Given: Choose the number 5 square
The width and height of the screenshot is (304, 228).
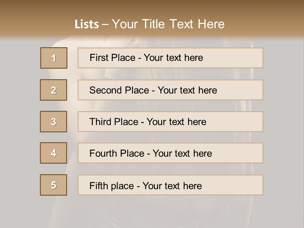Looking at the screenshot, I should (x=54, y=185).
